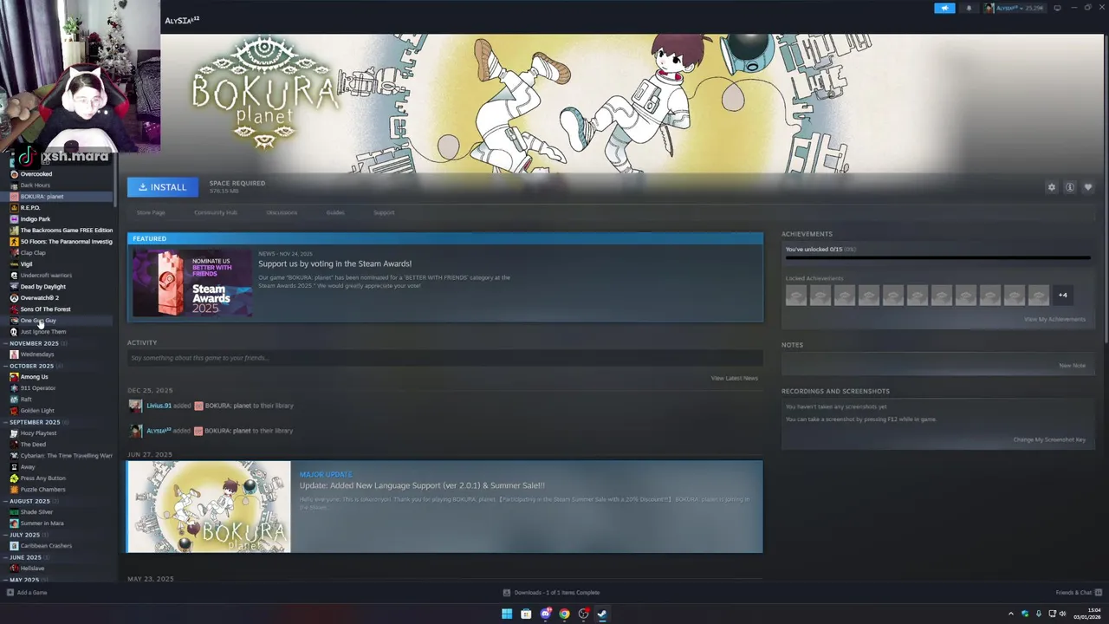Select Vigil in library list
This screenshot has height=624, width=1109.
[x=27, y=264]
